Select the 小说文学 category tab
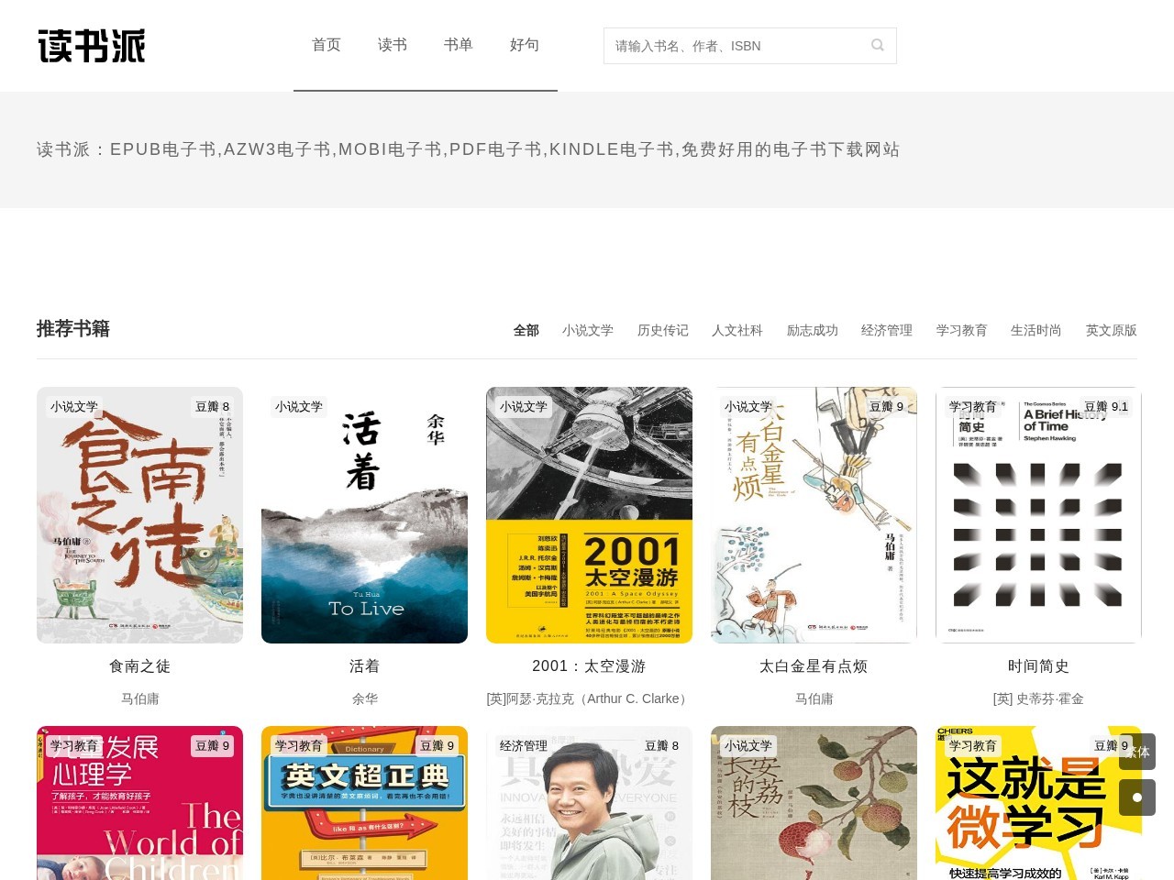Image resolution: width=1174 pixels, height=880 pixels. pyautogui.click(x=588, y=330)
